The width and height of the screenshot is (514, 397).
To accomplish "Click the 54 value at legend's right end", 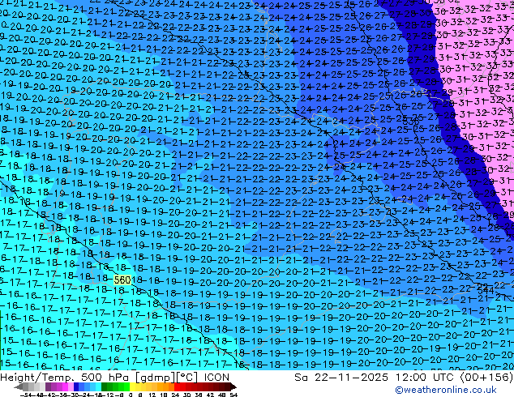I will point(233,395).
